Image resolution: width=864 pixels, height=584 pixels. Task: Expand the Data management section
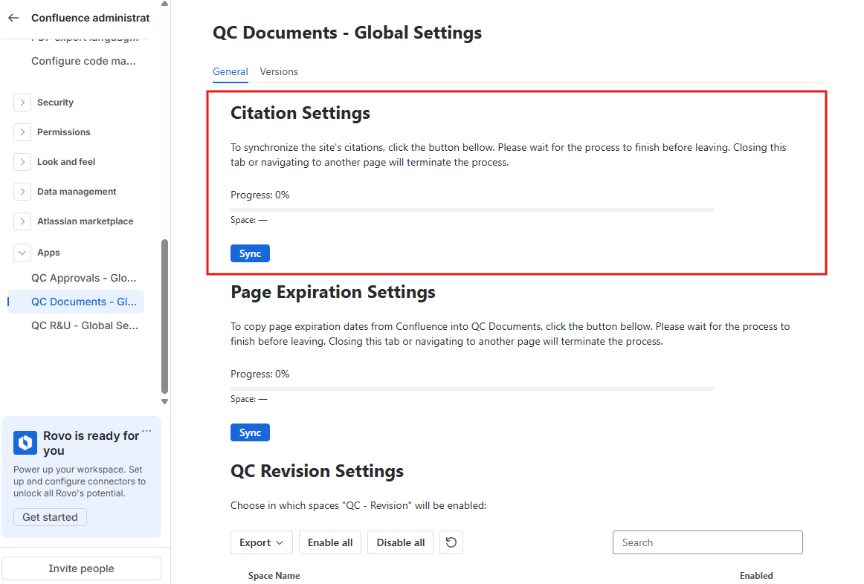coord(22,192)
